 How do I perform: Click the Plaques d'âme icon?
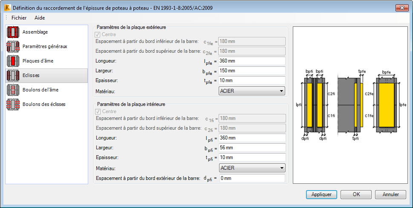tap(13, 61)
